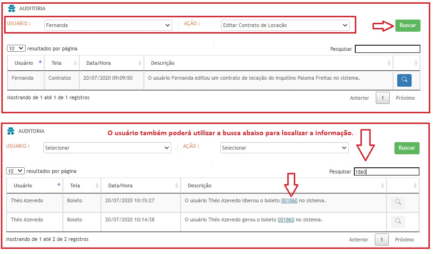Sort by Data/Hora column in bottom table

tap(140, 185)
